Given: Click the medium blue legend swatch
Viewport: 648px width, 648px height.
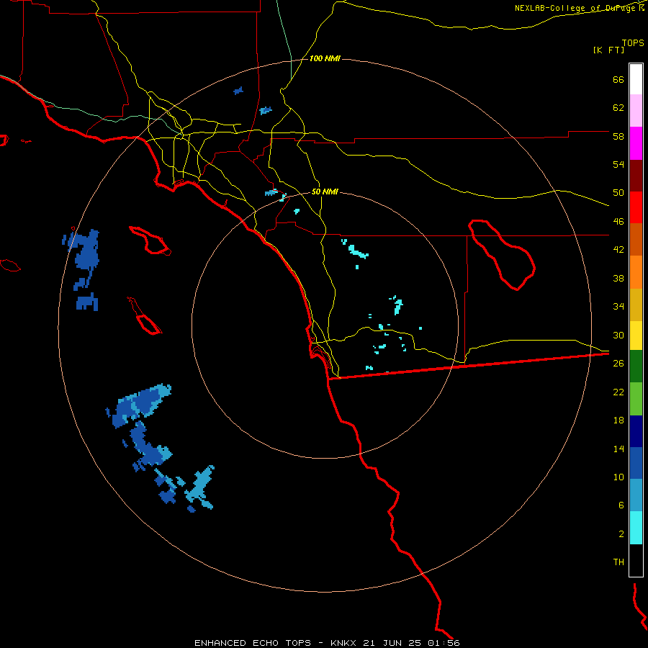Looking at the screenshot, I should point(636,463).
